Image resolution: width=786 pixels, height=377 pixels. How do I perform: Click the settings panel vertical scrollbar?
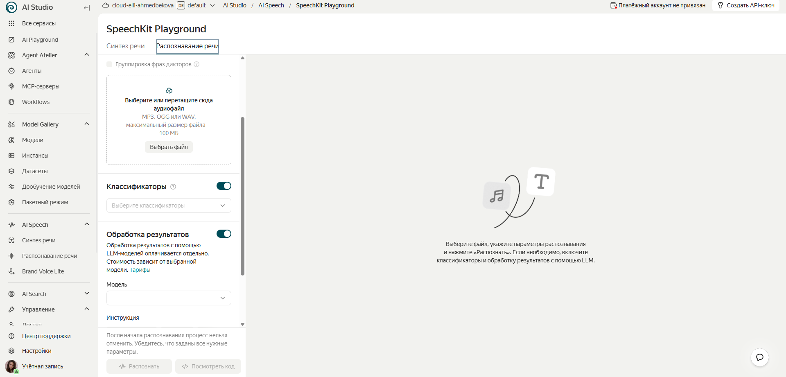(242, 196)
